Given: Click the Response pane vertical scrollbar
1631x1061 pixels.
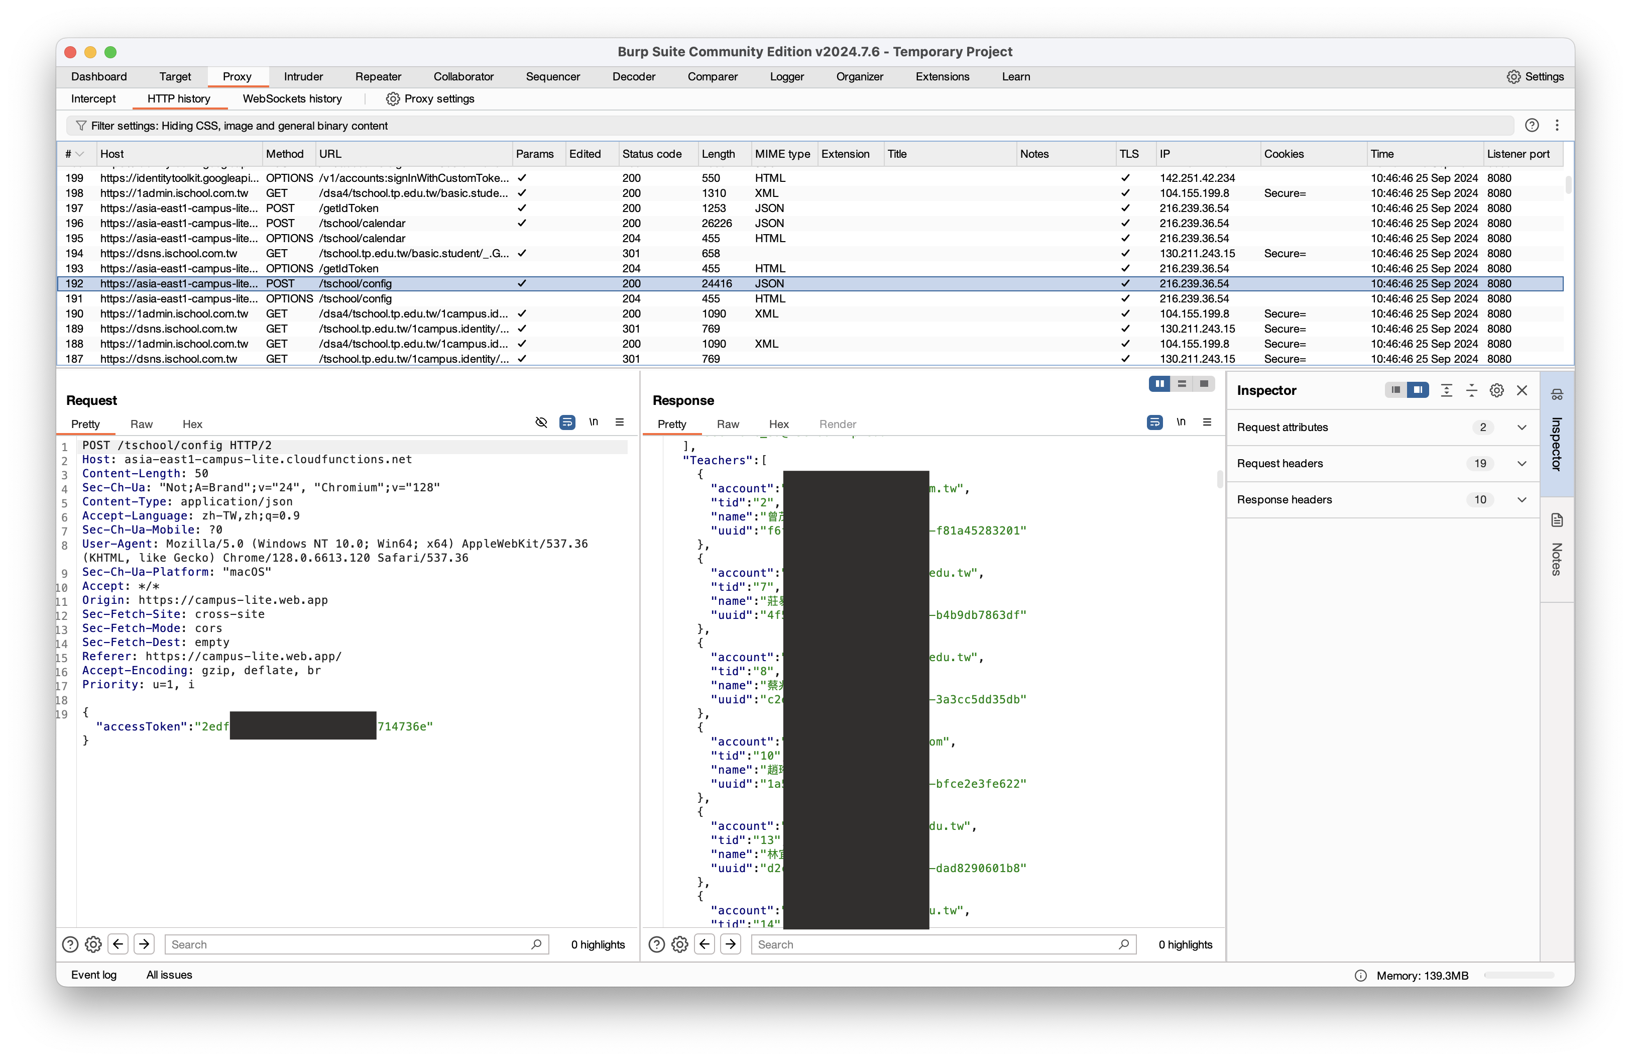Looking at the screenshot, I should [1219, 479].
